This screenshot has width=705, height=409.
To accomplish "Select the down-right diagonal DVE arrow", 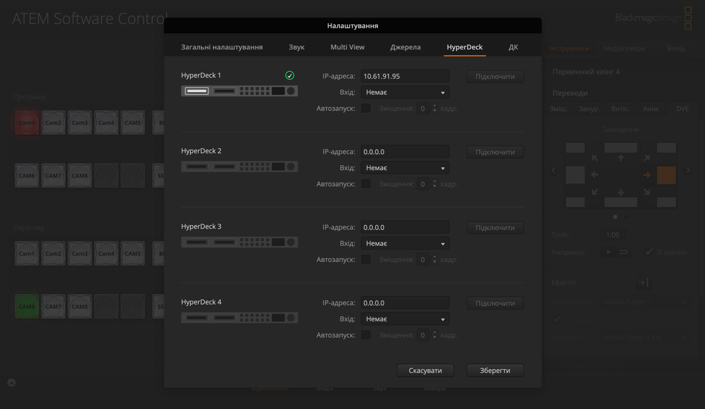I will tap(647, 192).
